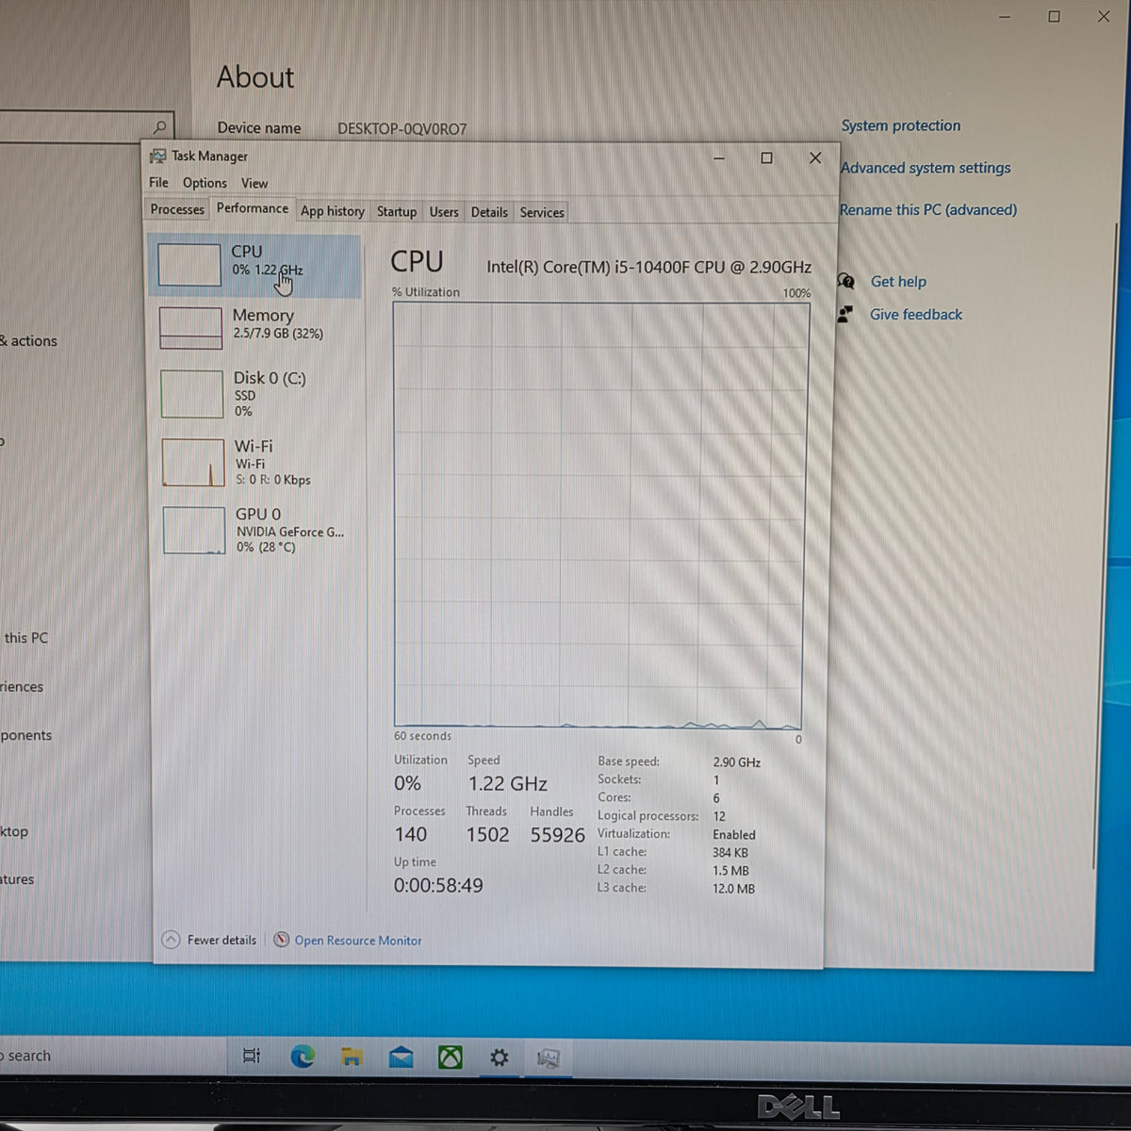Click the Wi-Fi activity graph thumbnail
The image size is (1131, 1131).
193,463
